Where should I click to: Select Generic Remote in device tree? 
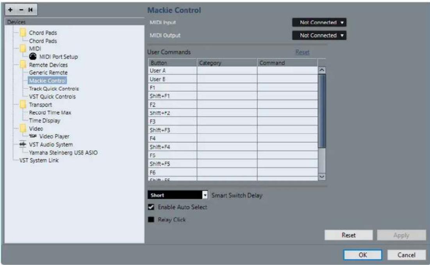(x=48, y=73)
